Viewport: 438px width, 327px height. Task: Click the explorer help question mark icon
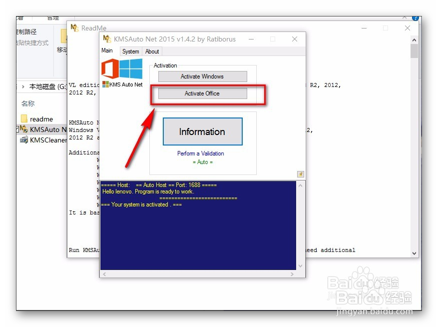[x=416, y=18]
